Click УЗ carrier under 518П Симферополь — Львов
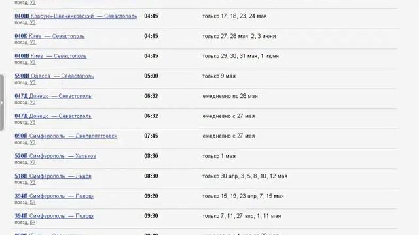The width and height of the screenshot is (419, 235). pyautogui.click(x=33, y=183)
